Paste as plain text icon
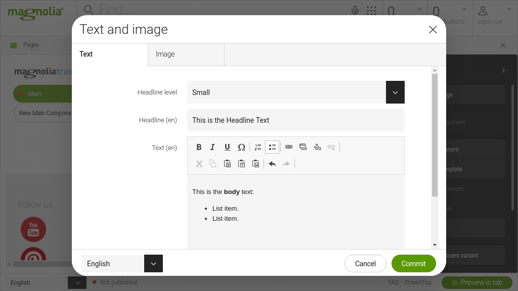Screen dimensions: 518x291 pos(241,164)
